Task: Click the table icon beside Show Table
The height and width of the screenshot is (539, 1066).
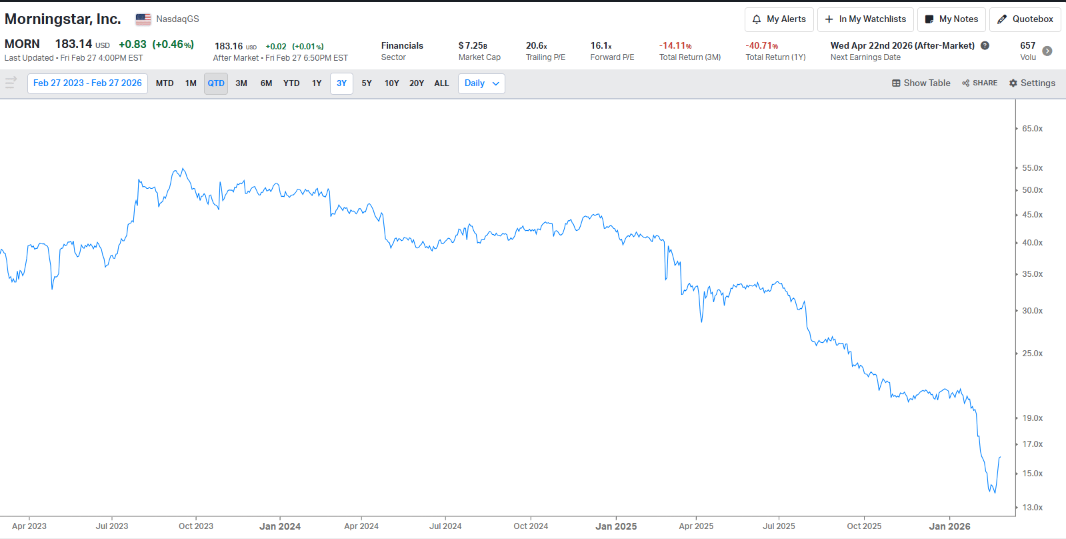Action: pyautogui.click(x=896, y=83)
